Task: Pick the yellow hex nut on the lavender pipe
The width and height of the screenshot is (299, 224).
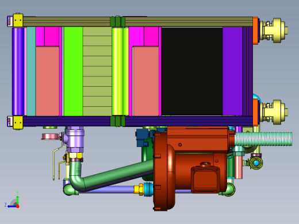Action: 141,190
